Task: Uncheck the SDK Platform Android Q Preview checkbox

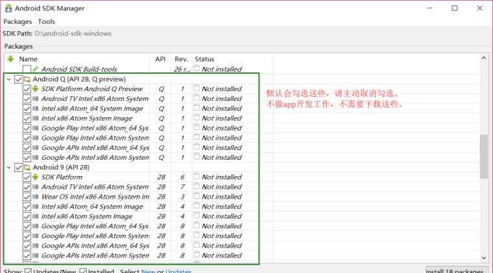Action: click(x=27, y=89)
